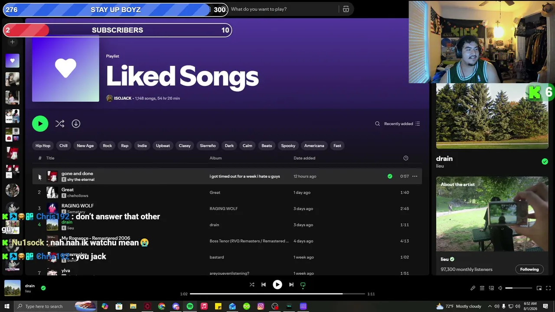Toggle shuffle beside the green playlist play button

[x=60, y=124]
